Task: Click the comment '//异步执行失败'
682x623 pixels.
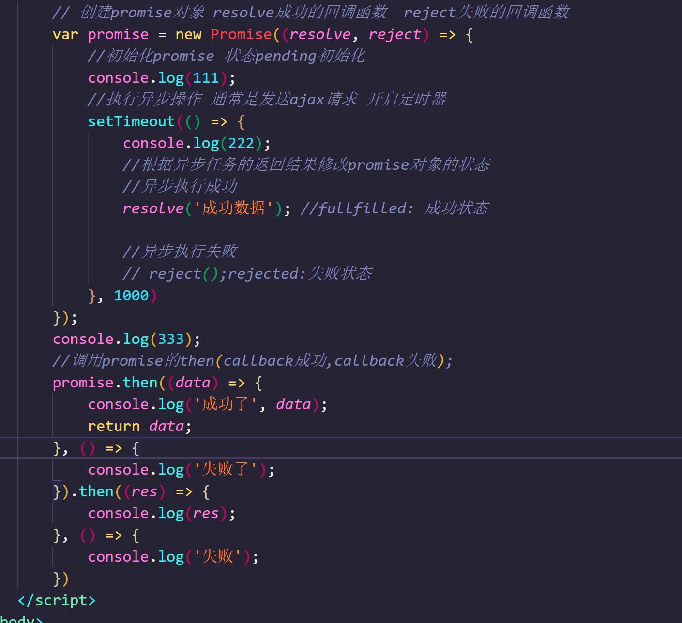Action: point(180,252)
